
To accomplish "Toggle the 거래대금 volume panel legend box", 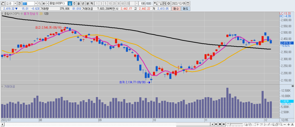I will [x=2, y=86].
